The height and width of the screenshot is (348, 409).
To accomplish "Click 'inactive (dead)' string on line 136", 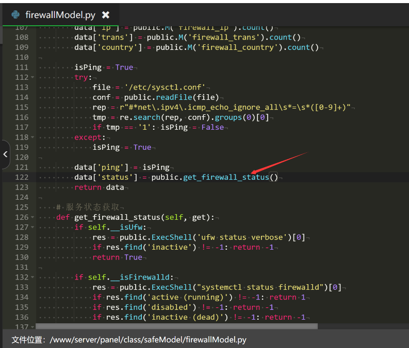I will point(188,317).
